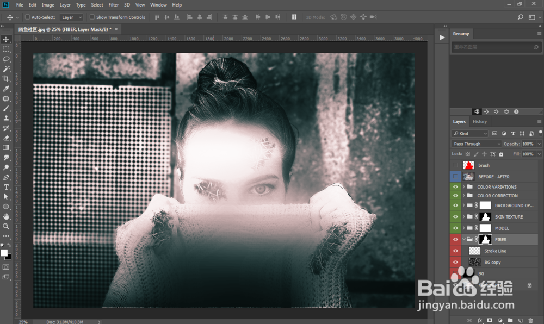Select the Move tool
The width and height of the screenshot is (544, 324).
6,39
